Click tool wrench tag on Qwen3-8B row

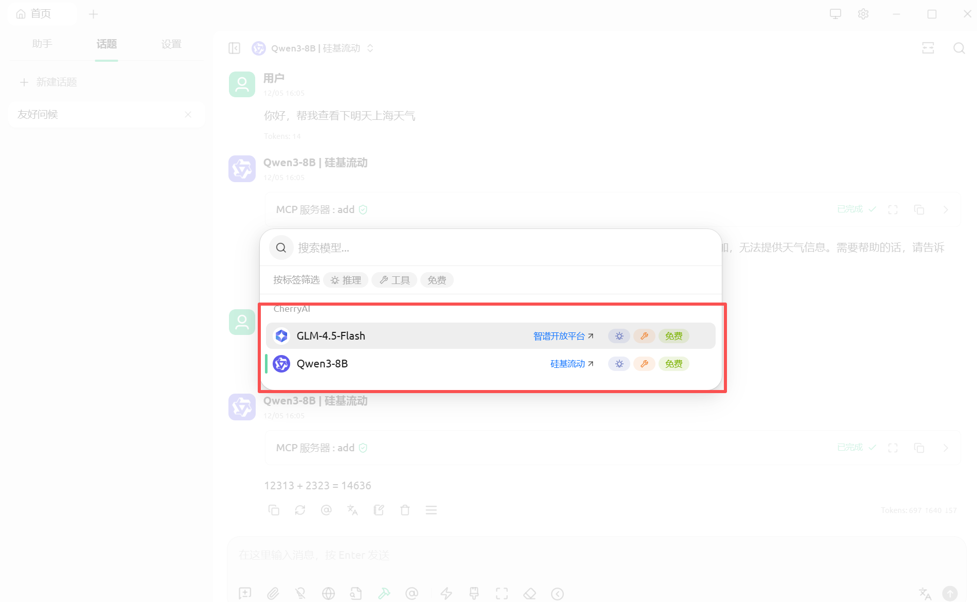coord(644,364)
